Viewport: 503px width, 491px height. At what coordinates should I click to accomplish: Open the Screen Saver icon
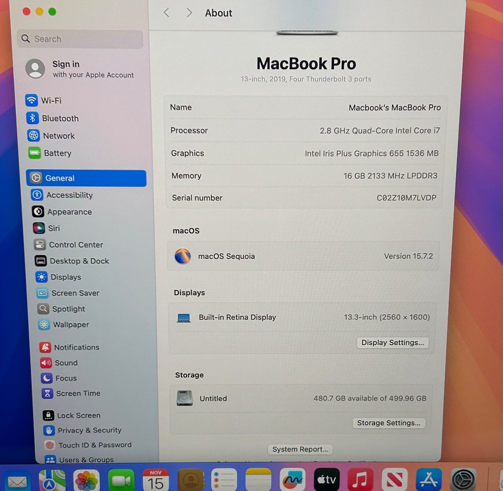[x=42, y=293]
